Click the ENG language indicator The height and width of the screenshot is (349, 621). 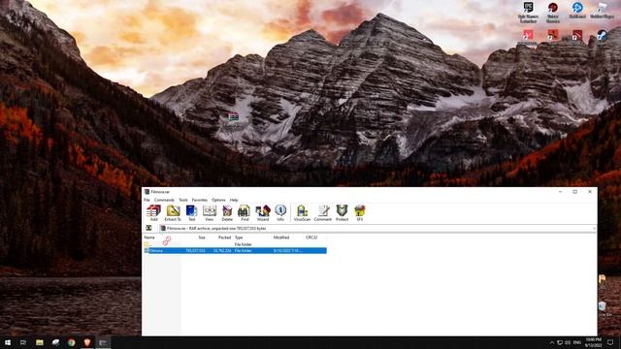point(577,342)
